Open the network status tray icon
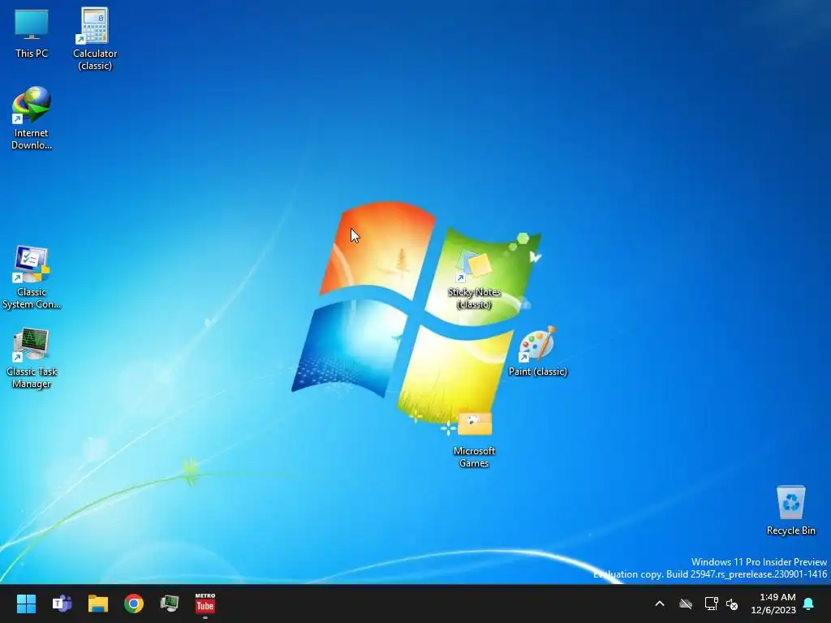Screen dimensions: 831x623 pos(711,604)
